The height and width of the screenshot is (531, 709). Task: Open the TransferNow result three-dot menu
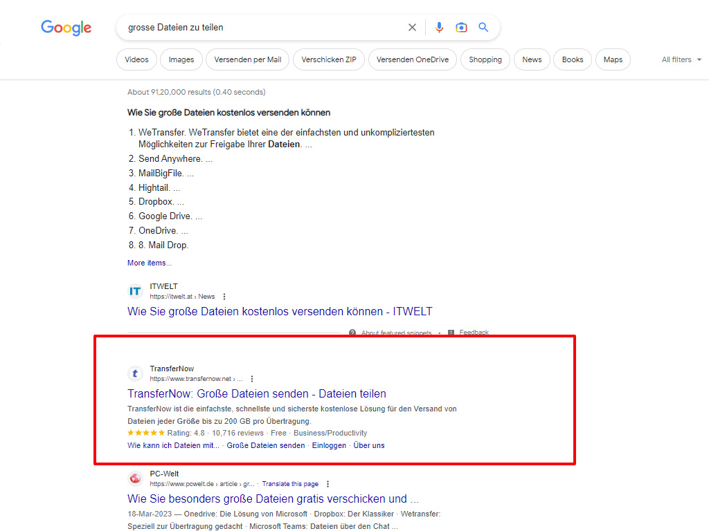point(252,379)
